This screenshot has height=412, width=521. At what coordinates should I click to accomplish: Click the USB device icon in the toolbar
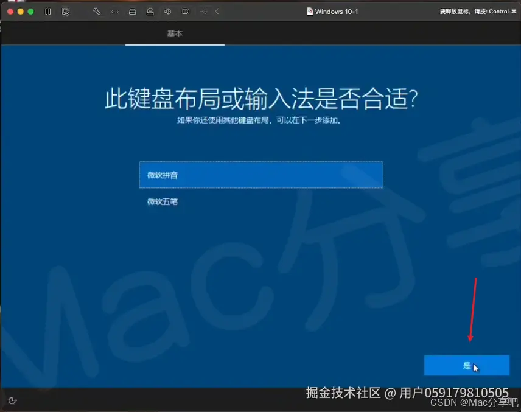(x=203, y=11)
